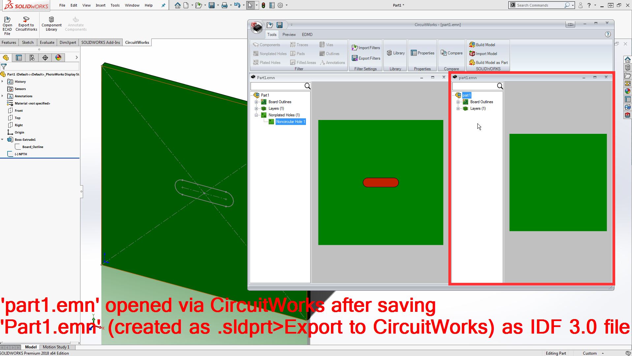Click CircuitWorks help question mark icon
632x356 pixels.
coord(608,34)
